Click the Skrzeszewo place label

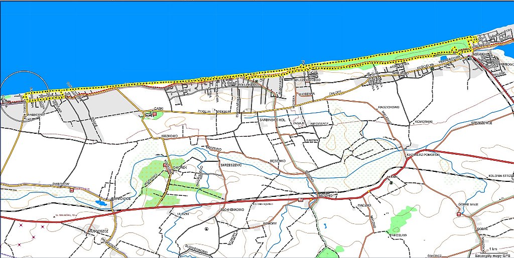[231, 164]
